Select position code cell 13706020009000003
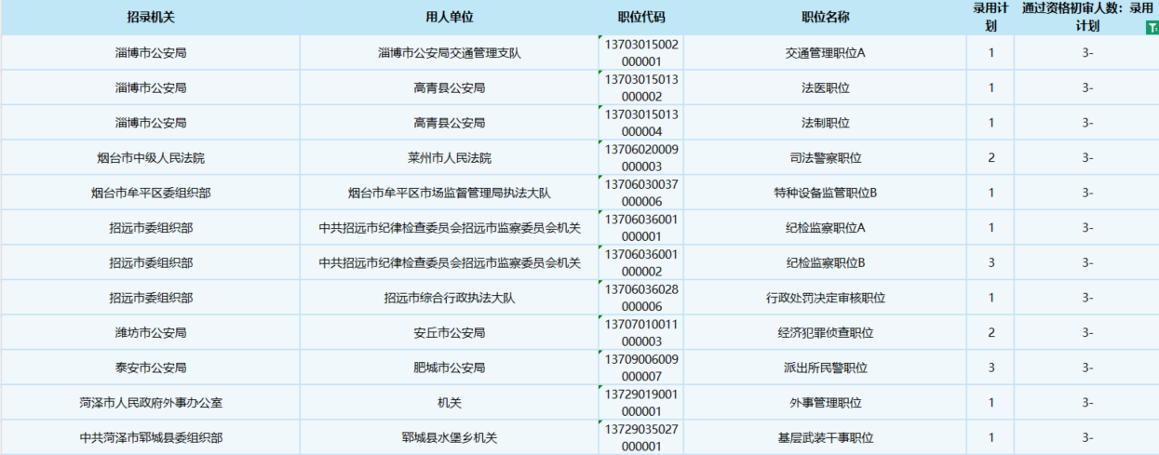1159x455 pixels. (641, 157)
